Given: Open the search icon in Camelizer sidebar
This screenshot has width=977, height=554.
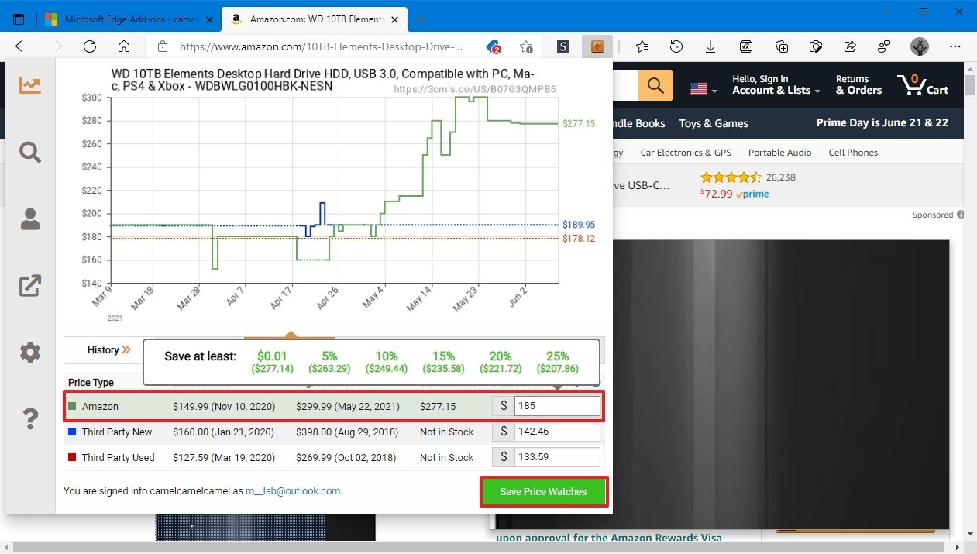Looking at the screenshot, I should click(x=30, y=153).
